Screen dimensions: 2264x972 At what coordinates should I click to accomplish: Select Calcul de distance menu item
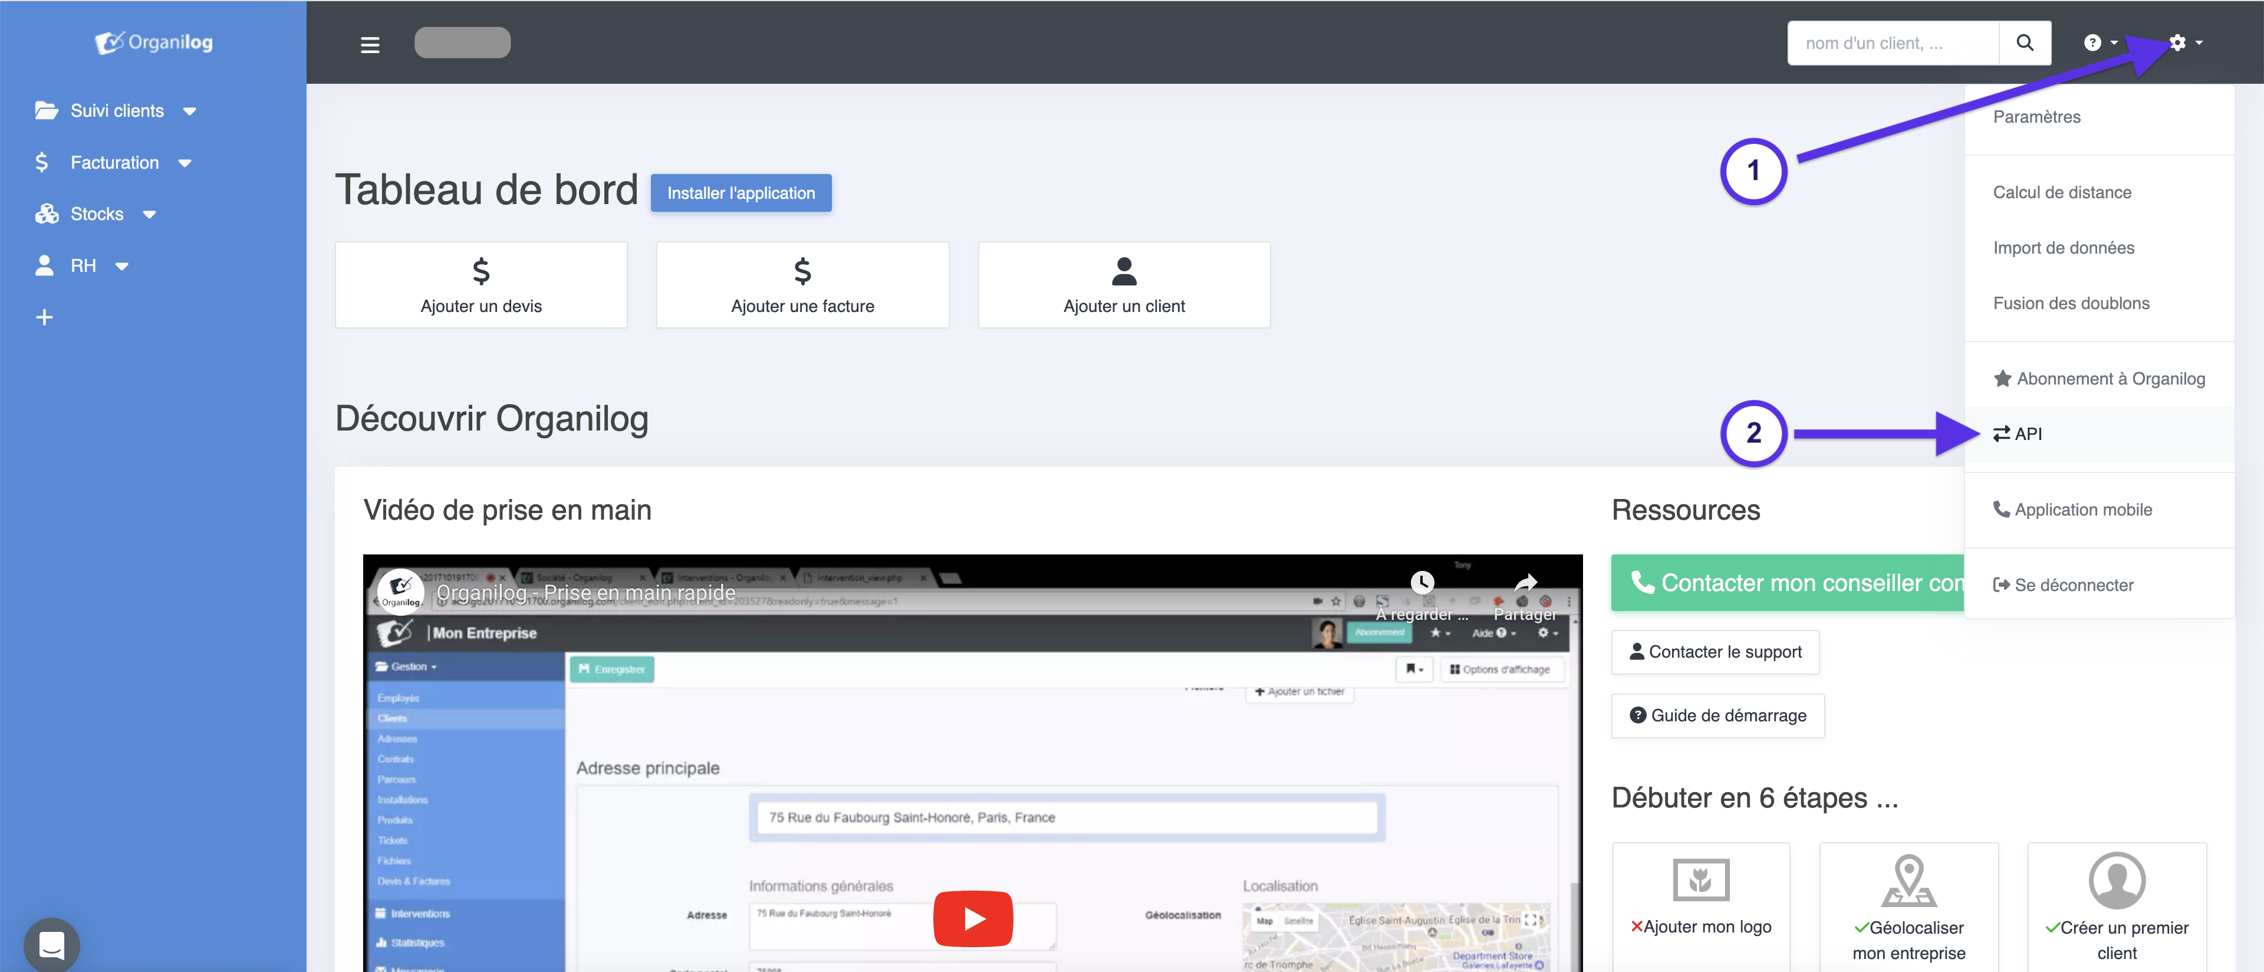[2099, 192]
